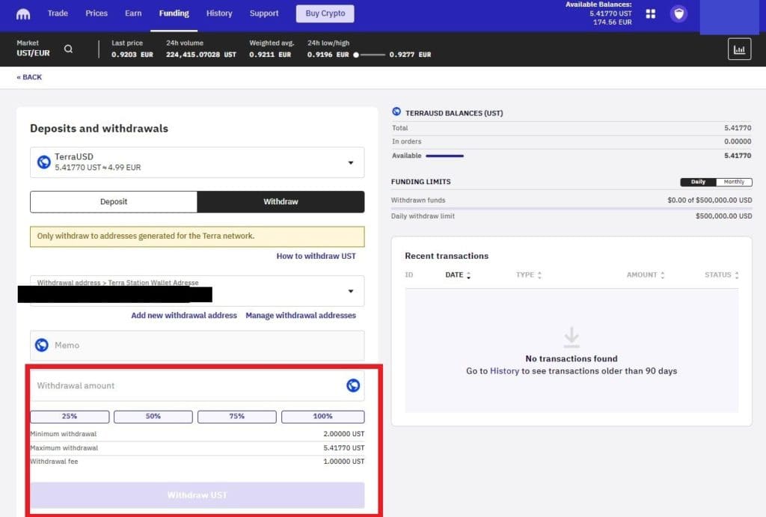Click Add new withdrawal address
The image size is (766, 517).
[x=184, y=316]
